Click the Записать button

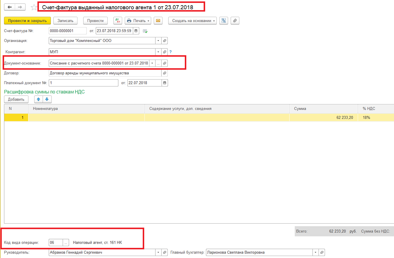pyautogui.click(x=65, y=21)
